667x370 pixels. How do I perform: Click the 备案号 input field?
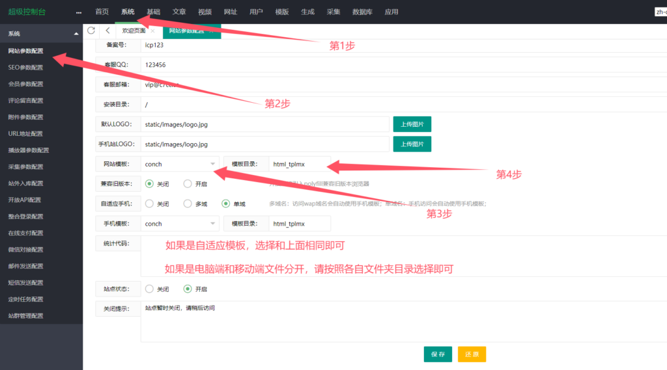pos(404,45)
